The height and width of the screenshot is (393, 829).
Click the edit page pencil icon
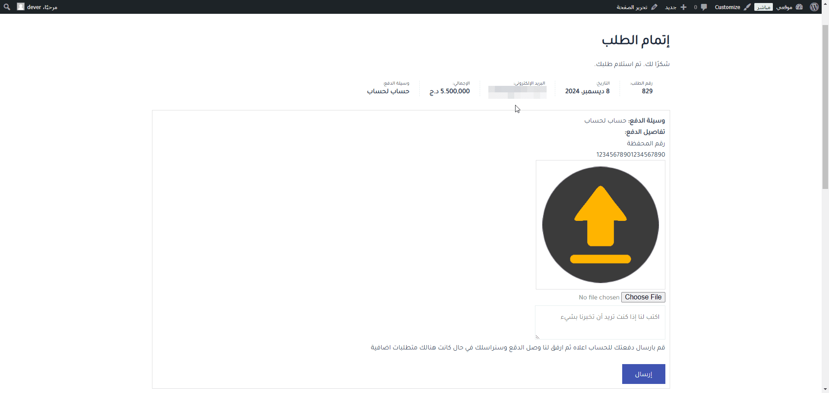coord(654,7)
